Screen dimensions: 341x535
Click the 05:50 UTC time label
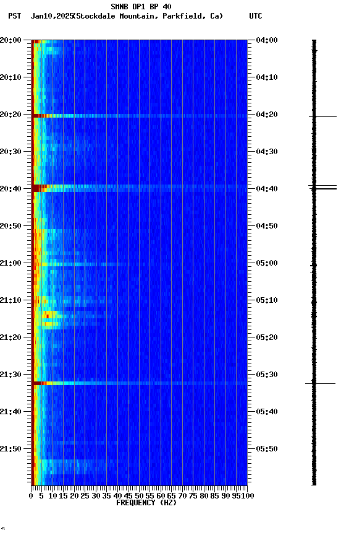(267, 449)
